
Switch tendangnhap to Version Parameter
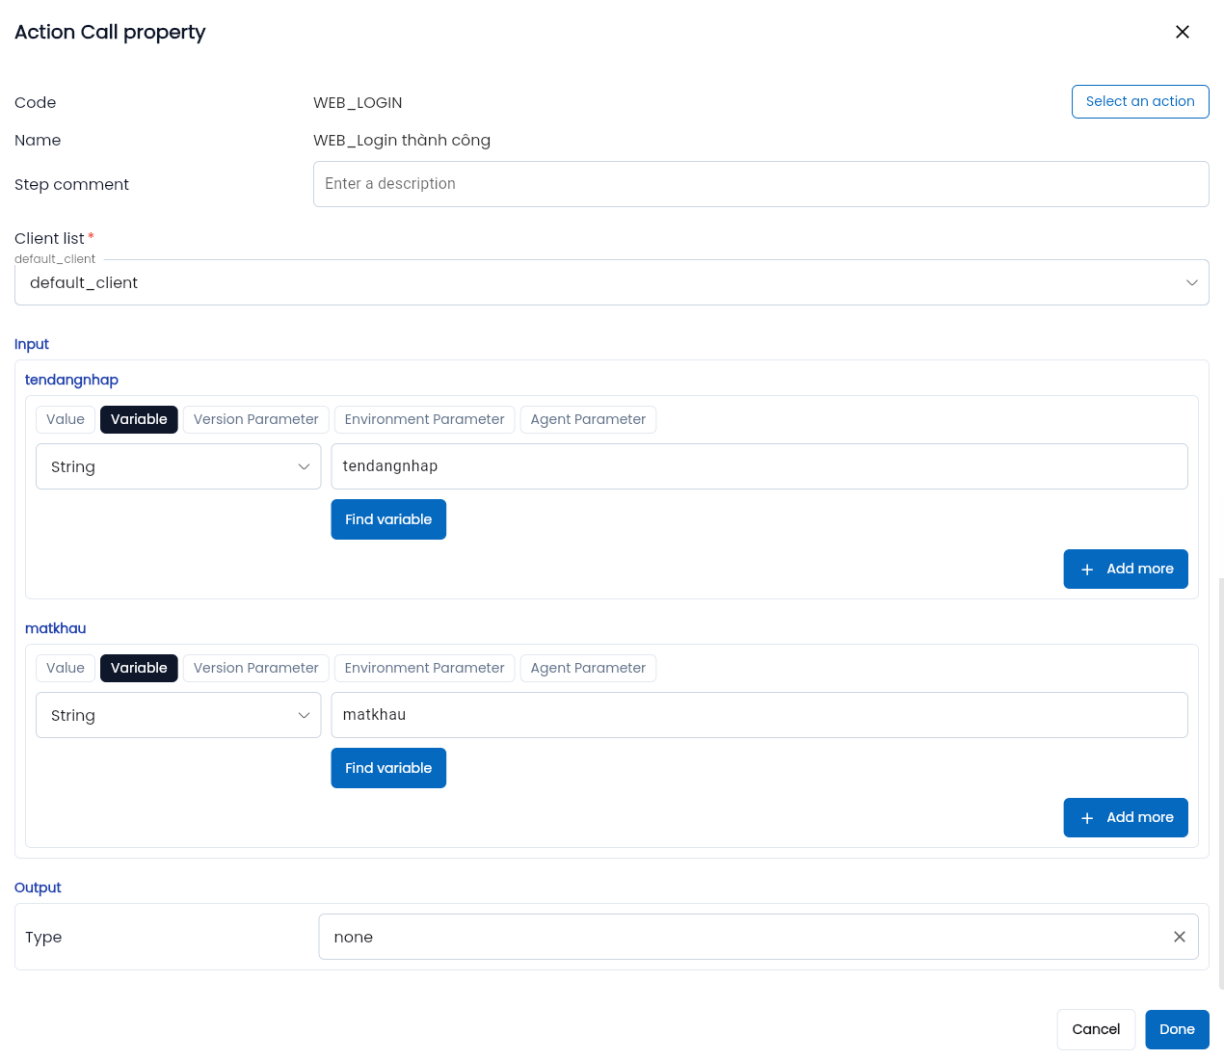point(255,419)
